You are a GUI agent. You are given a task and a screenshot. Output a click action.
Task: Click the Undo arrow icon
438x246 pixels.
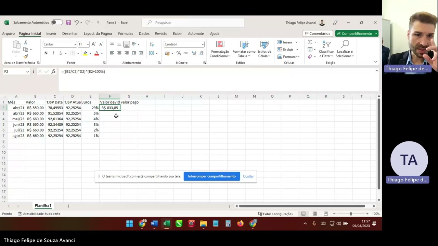[77, 23]
